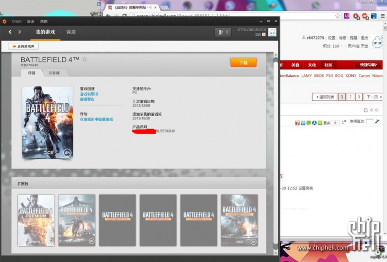
Task: Go back with Origin's left arrow
Action: coord(10,32)
